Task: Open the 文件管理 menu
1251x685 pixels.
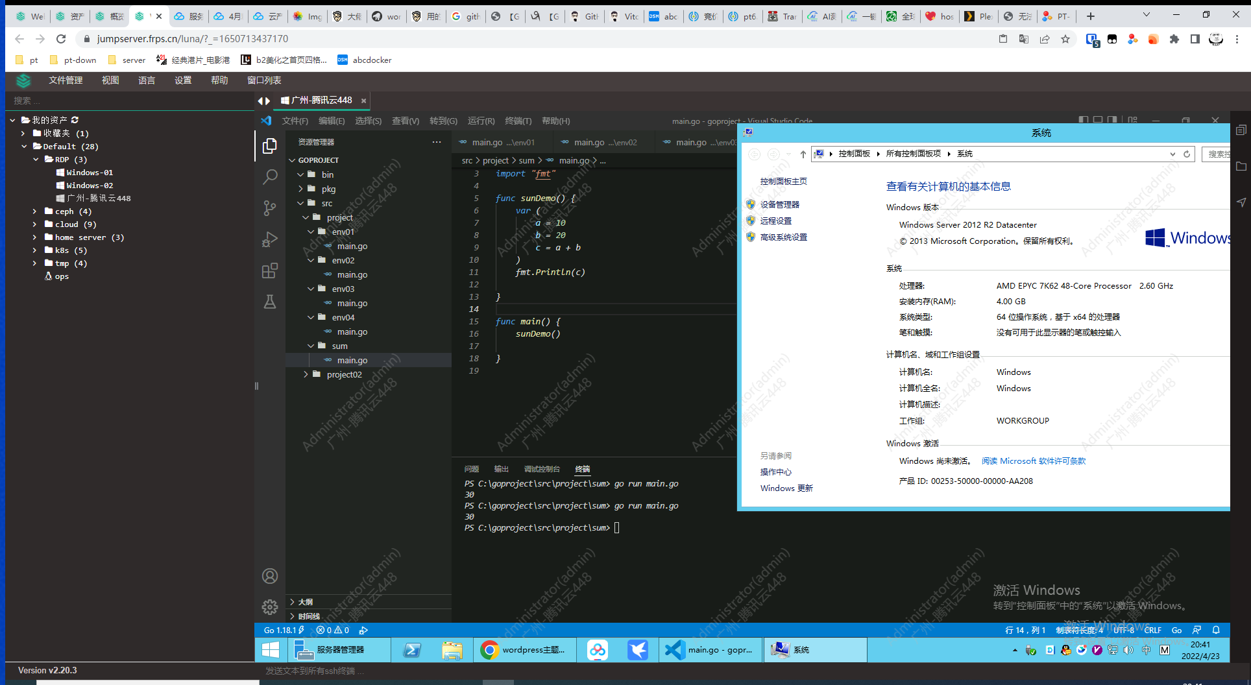Action: [66, 80]
